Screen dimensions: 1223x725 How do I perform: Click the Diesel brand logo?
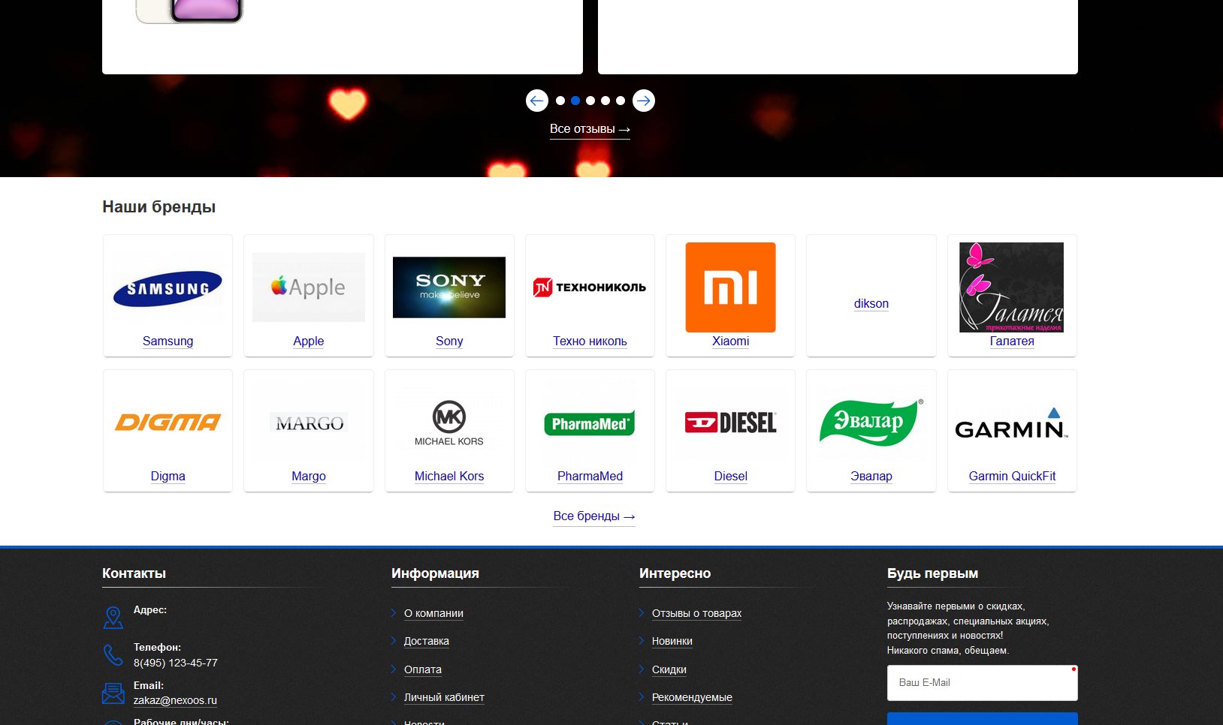[730, 423]
